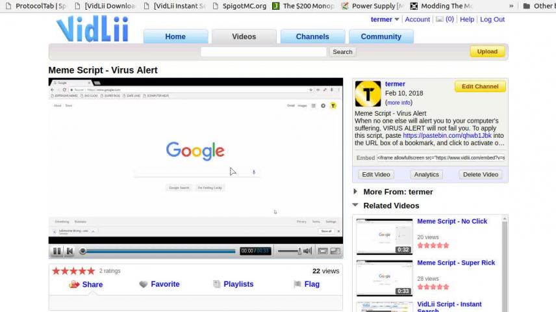Open ProtocolTab bookmark in bookmarks bar
This screenshot has height=312, width=556.
(x=36, y=6)
